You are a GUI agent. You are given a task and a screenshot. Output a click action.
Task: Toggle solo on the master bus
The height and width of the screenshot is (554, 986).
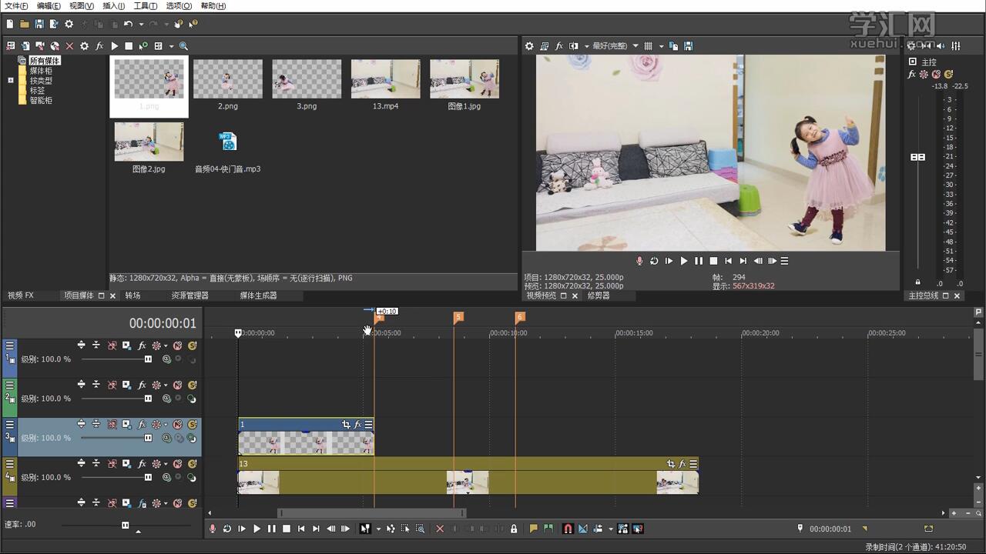coord(948,75)
